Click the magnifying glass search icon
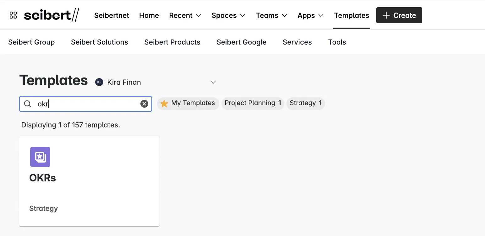The width and height of the screenshot is (485, 236). (x=28, y=104)
